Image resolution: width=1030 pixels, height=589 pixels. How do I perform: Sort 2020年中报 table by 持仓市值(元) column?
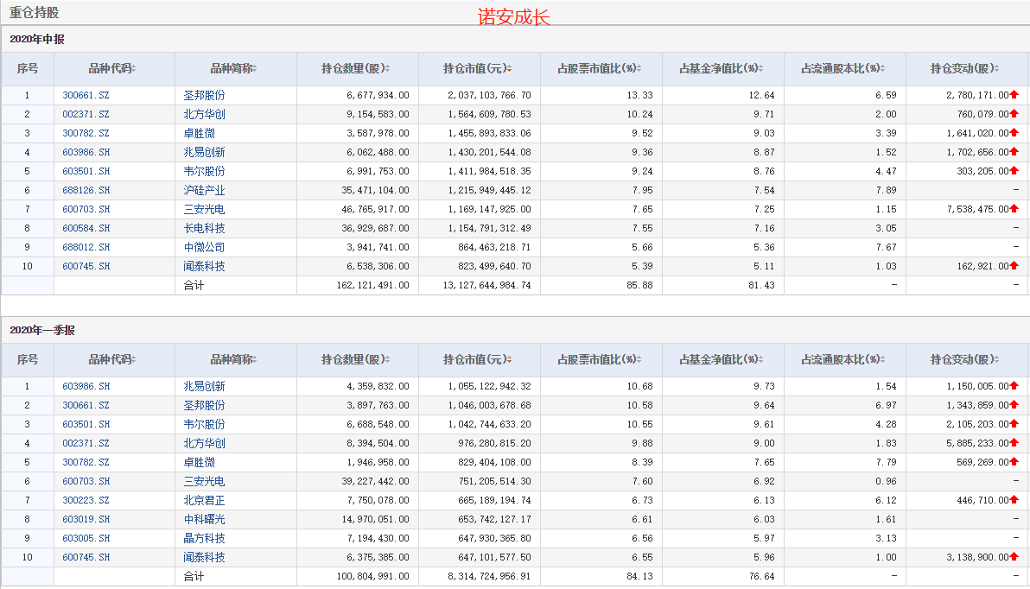(478, 68)
